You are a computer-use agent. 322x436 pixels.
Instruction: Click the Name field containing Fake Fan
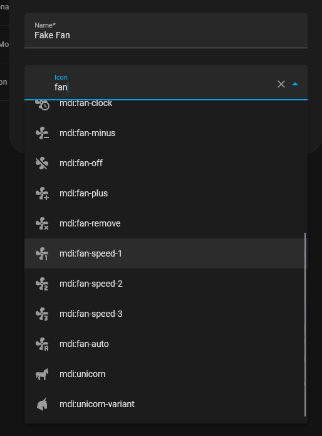click(166, 31)
